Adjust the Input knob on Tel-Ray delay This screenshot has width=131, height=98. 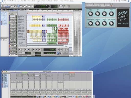click(x=91, y=14)
